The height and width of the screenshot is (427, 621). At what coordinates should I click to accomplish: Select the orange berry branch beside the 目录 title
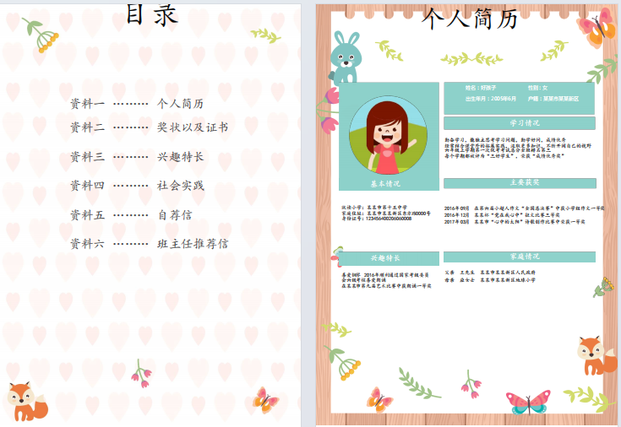pyautogui.click(x=41, y=35)
